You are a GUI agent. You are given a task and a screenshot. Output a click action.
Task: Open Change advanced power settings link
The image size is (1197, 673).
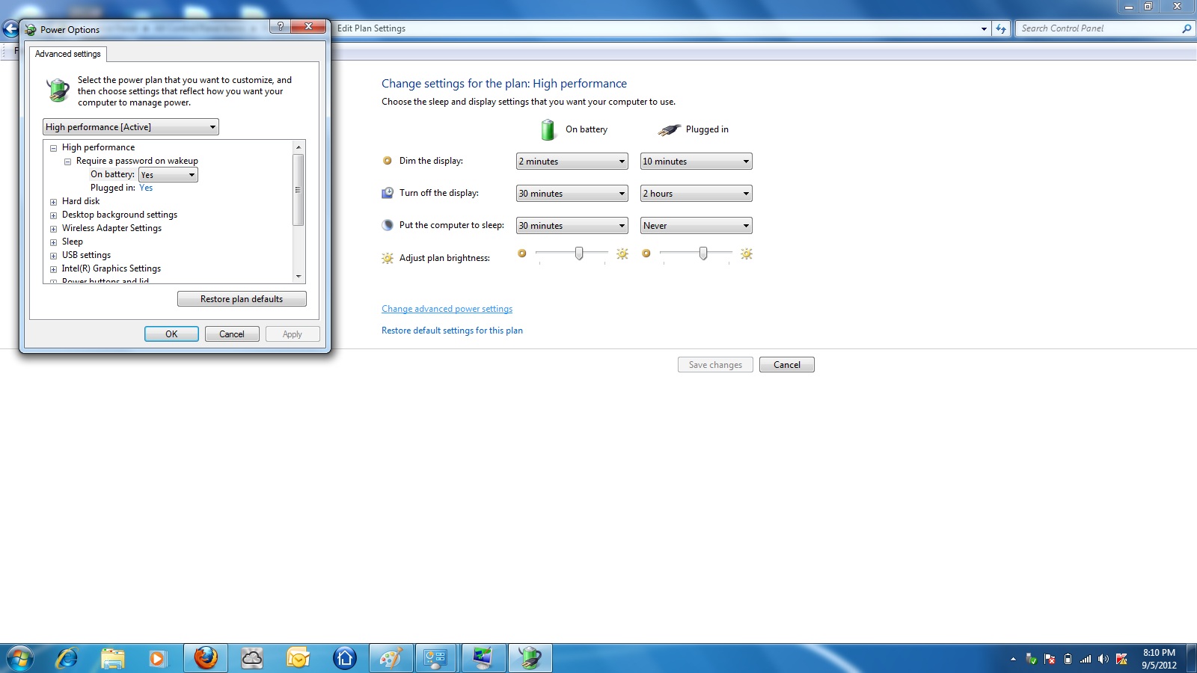447,309
